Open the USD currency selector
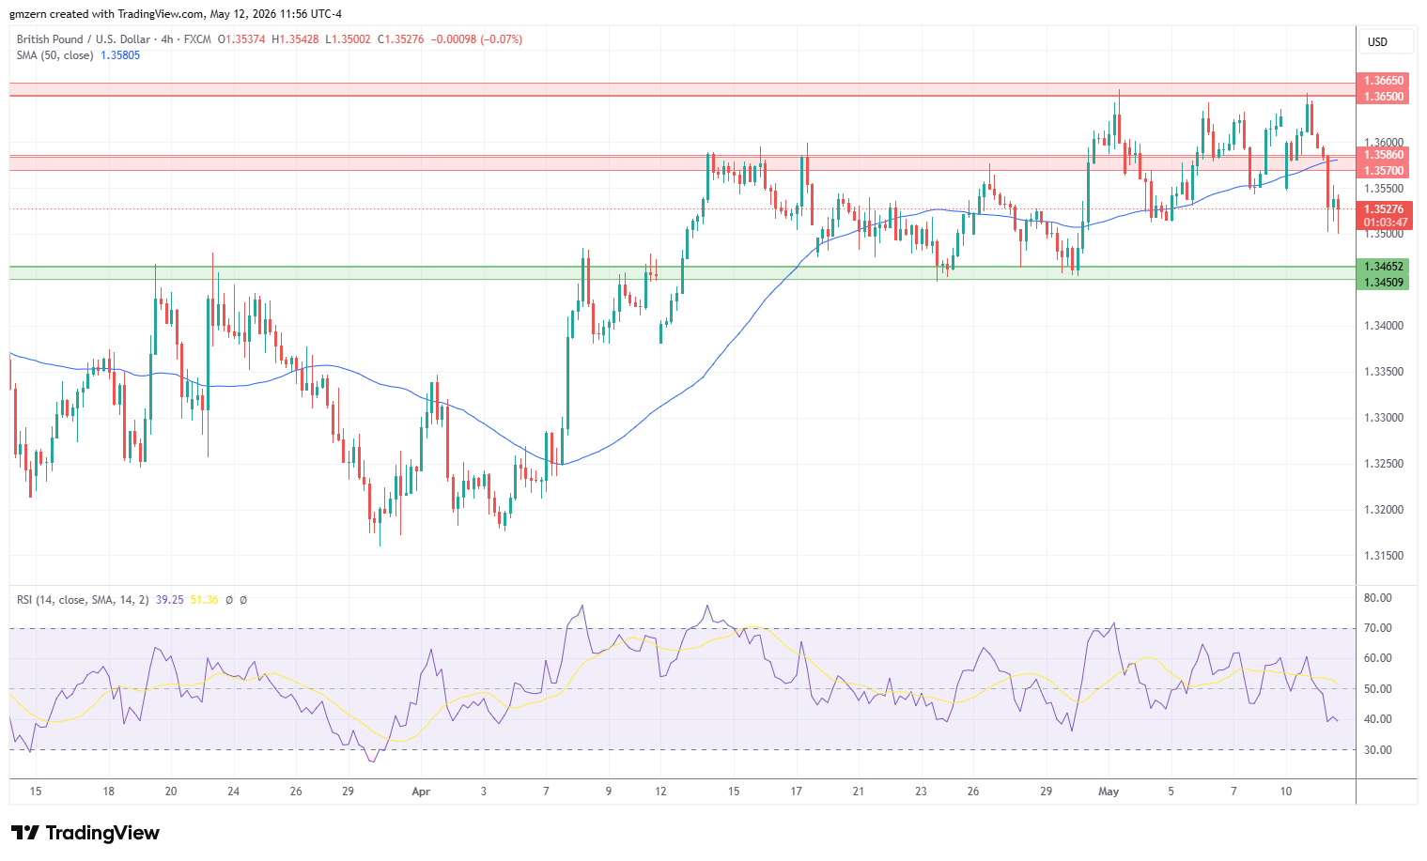This screenshot has width=1427, height=861. (x=1387, y=42)
